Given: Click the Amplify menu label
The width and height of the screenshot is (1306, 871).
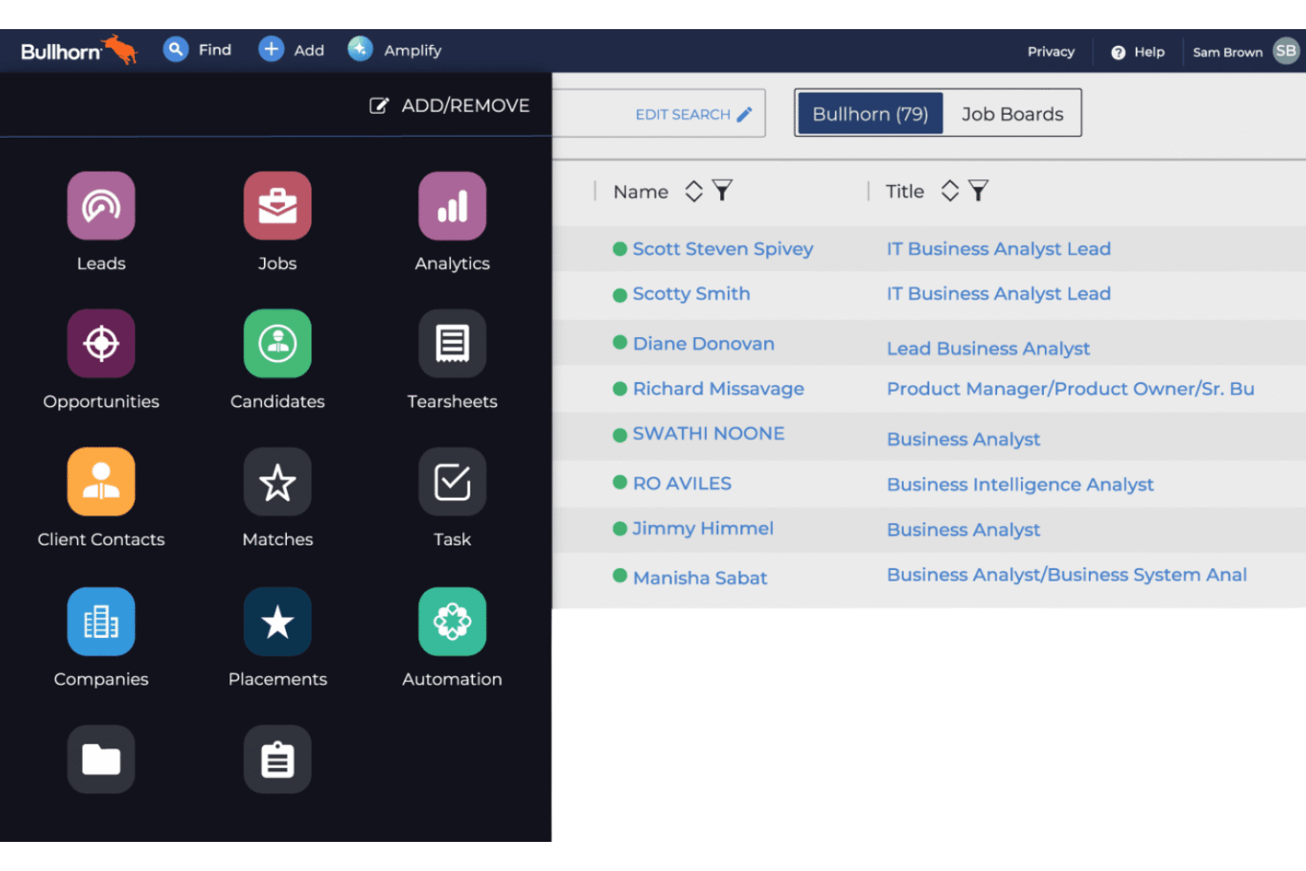Looking at the screenshot, I should pos(412,50).
